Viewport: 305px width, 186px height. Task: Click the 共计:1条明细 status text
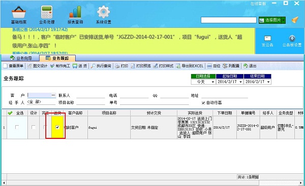click(x=248, y=177)
